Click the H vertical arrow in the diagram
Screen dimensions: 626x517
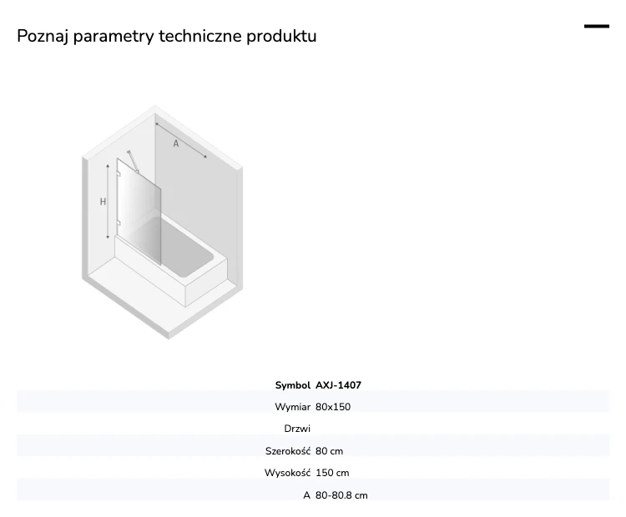108,202
